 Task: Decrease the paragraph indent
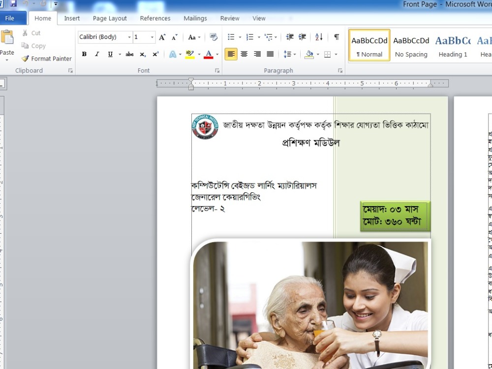(290, 37)
